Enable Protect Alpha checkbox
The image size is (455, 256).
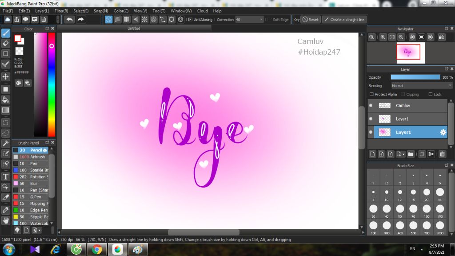click(371, 94)
